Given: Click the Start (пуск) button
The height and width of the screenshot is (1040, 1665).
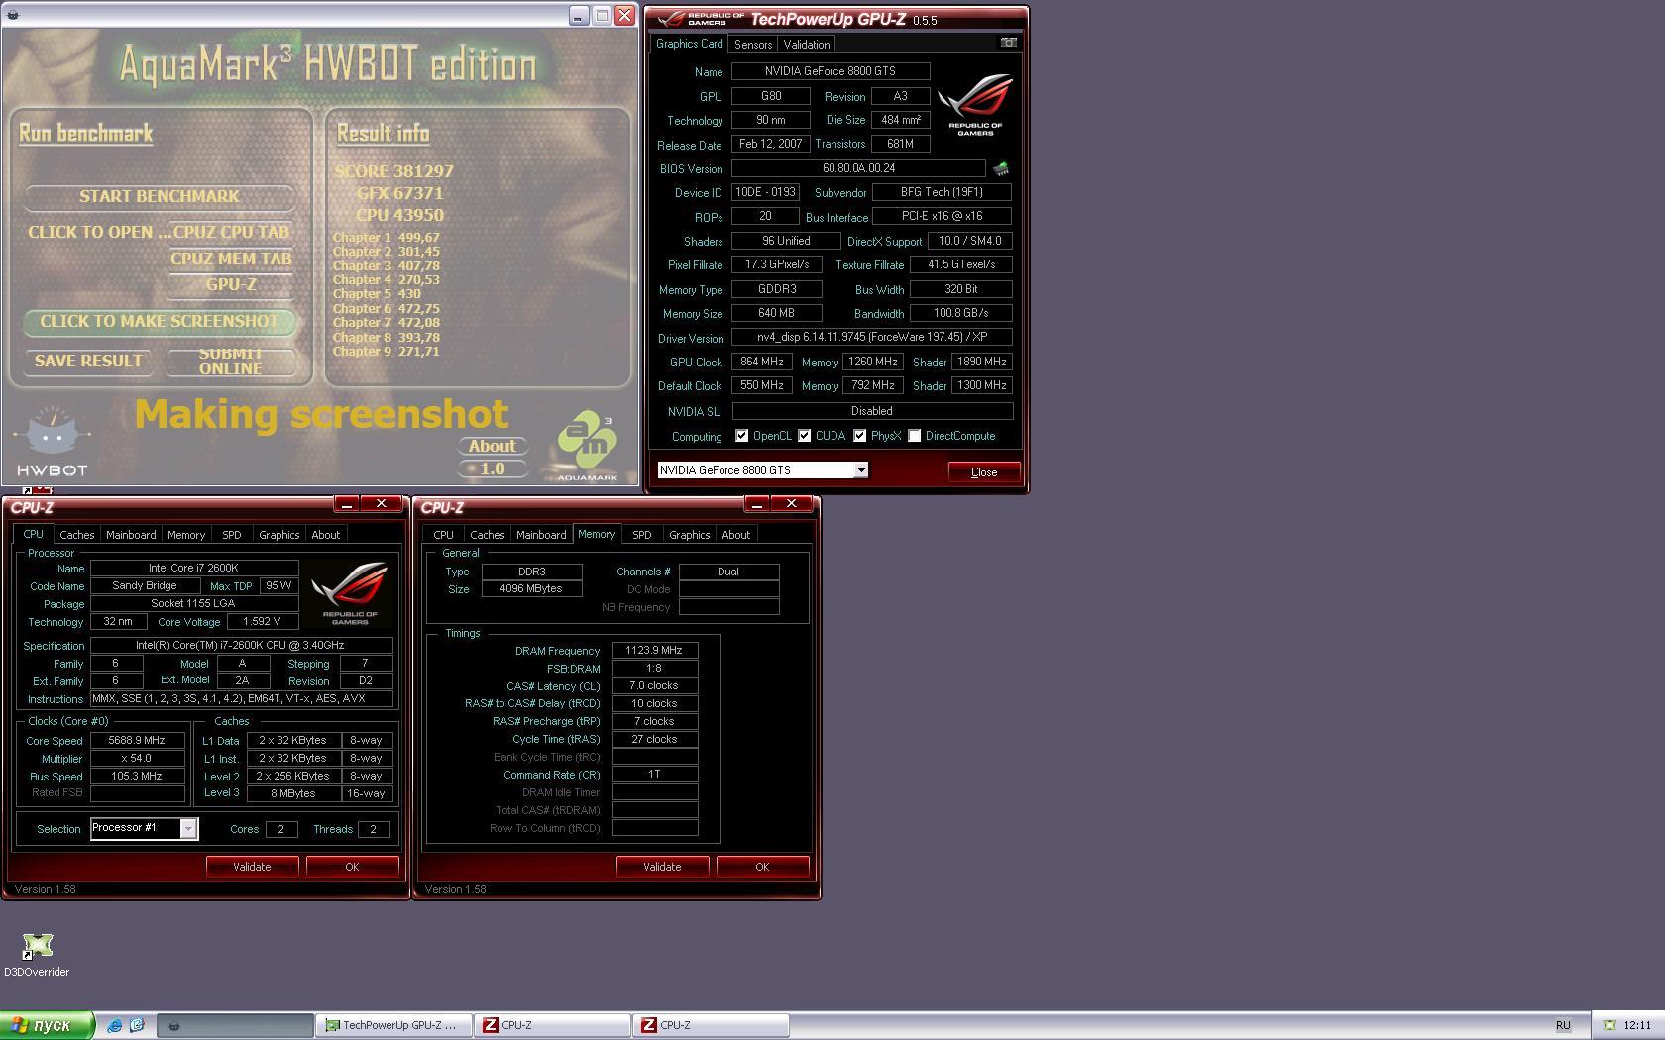Looking at the screenshot, I should tap(48, 1025).
